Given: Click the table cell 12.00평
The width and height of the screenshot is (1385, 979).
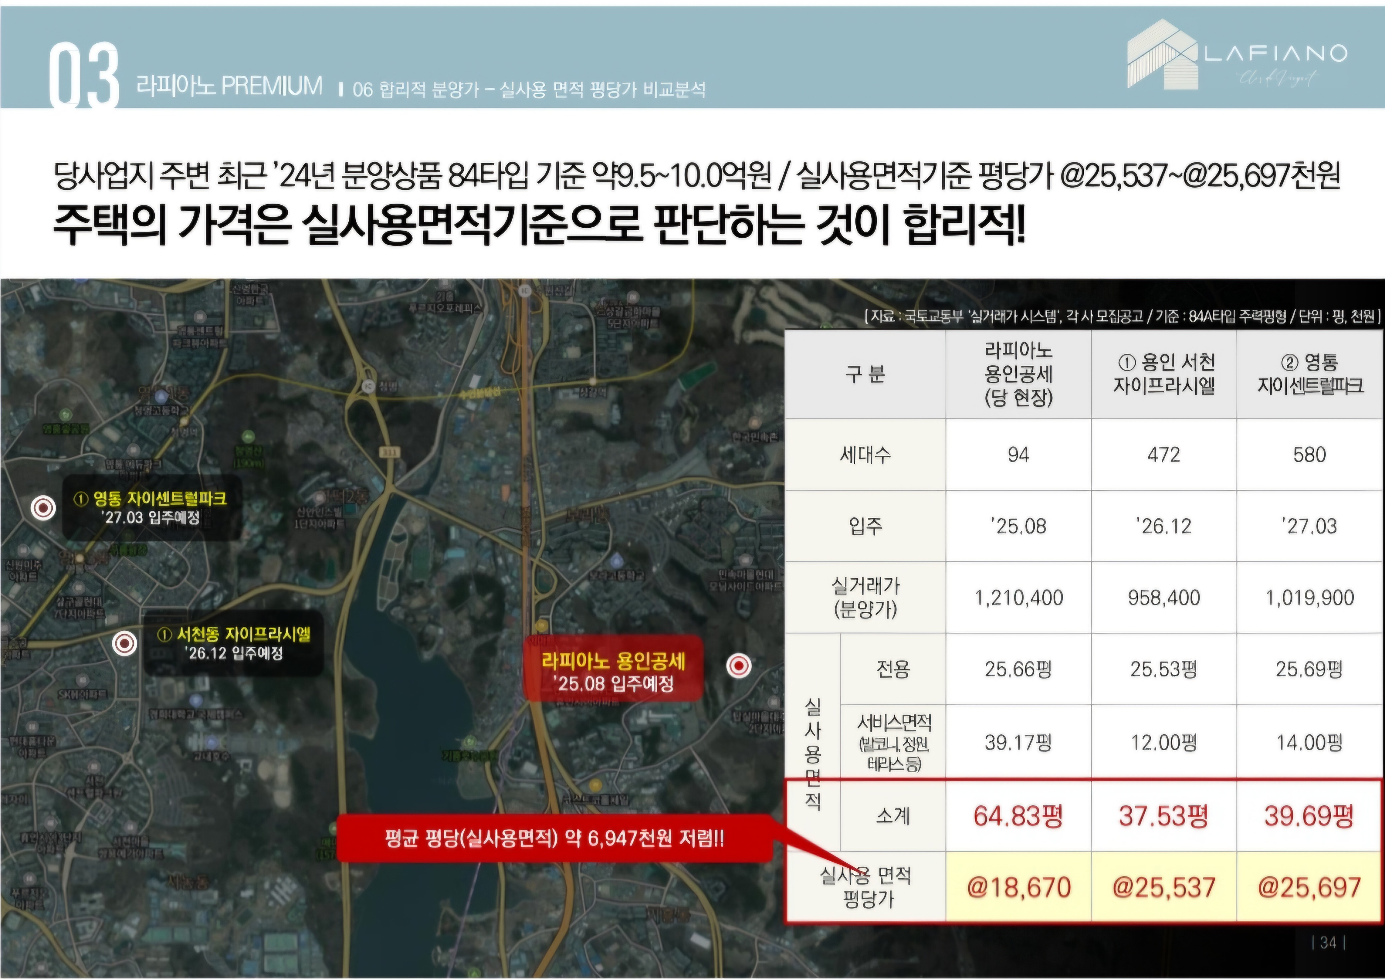Looking at the screenshot, I should coord(1164,742).
